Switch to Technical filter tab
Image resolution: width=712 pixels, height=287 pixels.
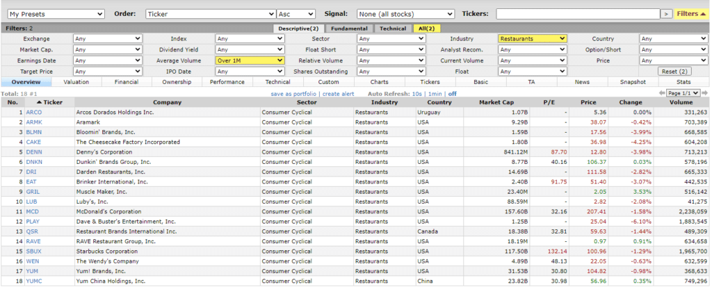[x=393, y=28]
